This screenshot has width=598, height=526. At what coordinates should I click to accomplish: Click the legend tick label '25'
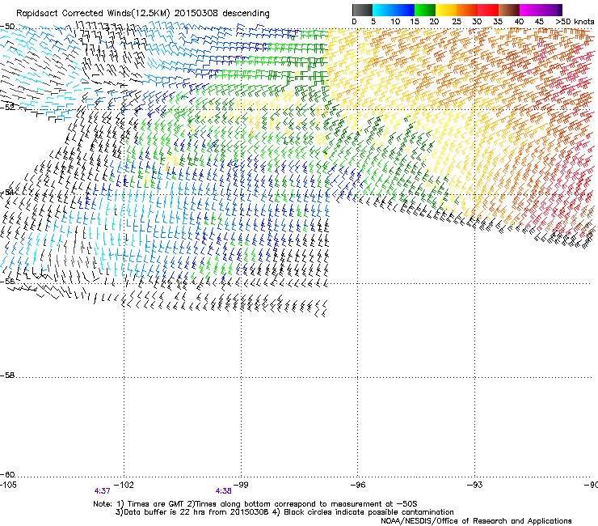[x=457, y=22]
